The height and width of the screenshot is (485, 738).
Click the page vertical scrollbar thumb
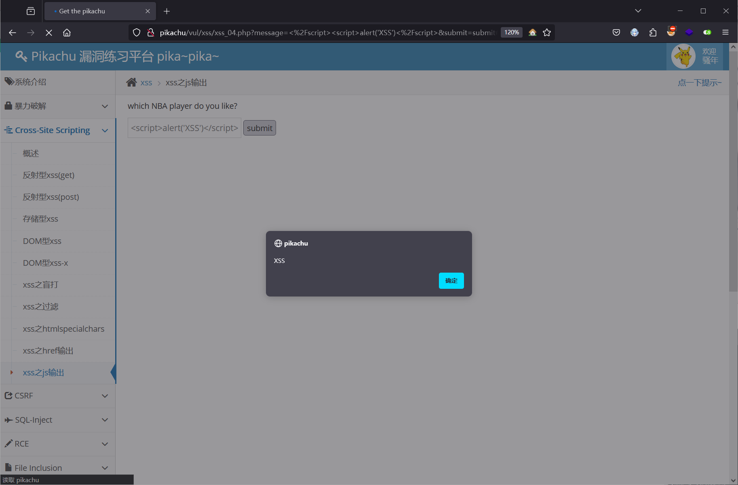tap(733, 171)
